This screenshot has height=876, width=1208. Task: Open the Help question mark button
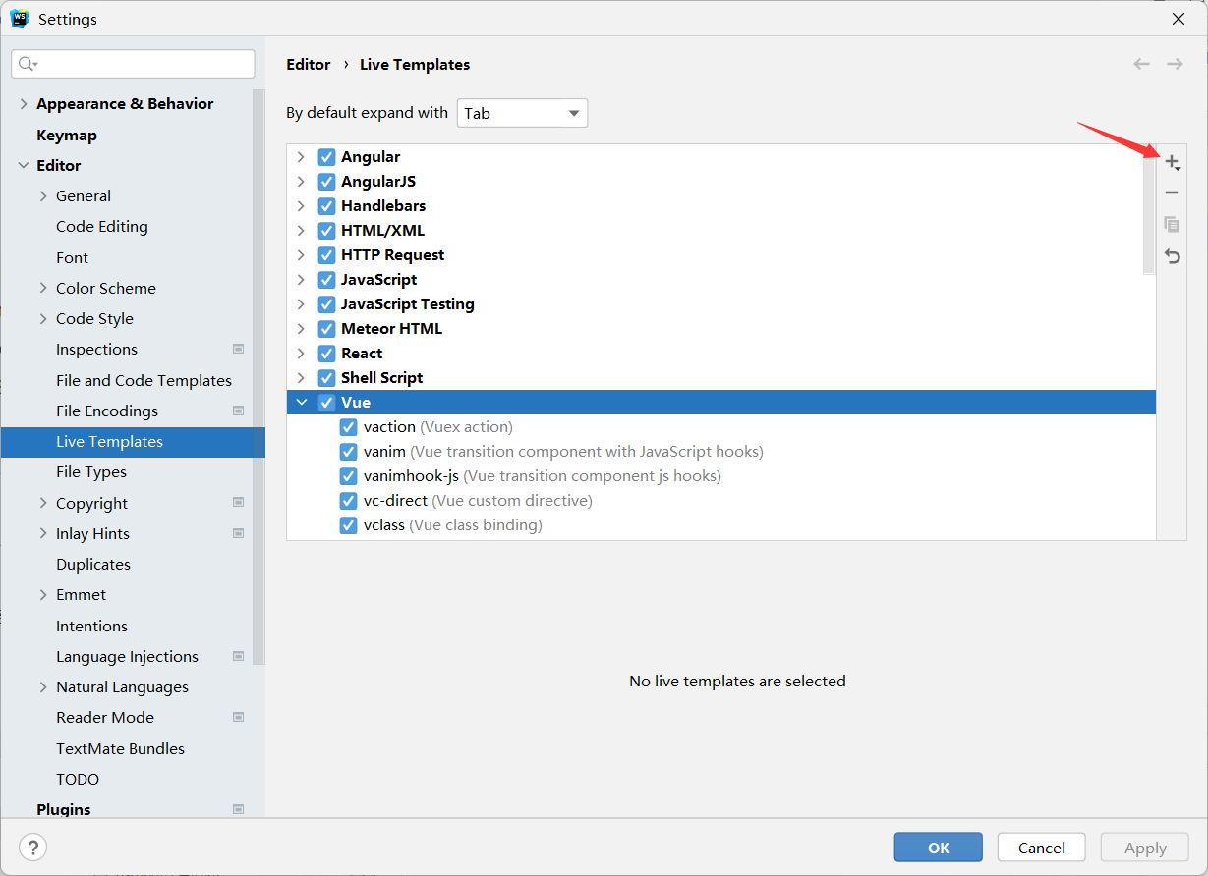coord(32,848)
